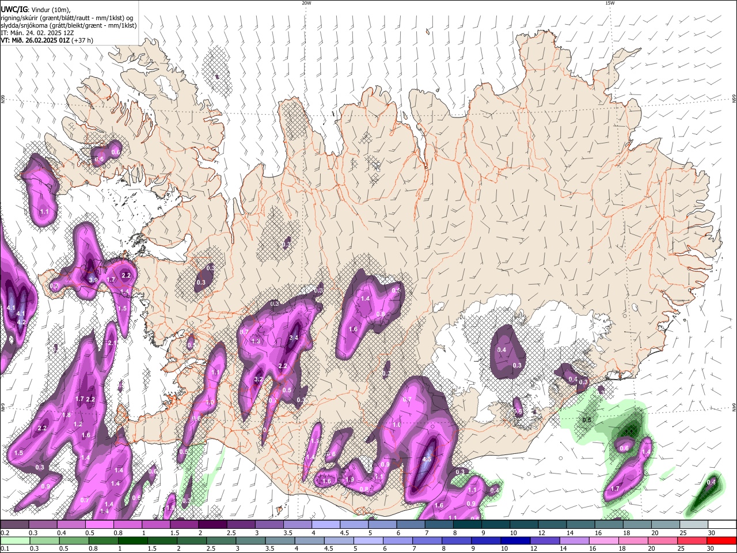Click the 20W longitude label
This screenshot has height=553, width=737.
tap(306, 3)
